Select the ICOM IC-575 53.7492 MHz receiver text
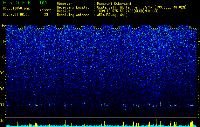Screen dimensions: 200x127 (128, 11)
